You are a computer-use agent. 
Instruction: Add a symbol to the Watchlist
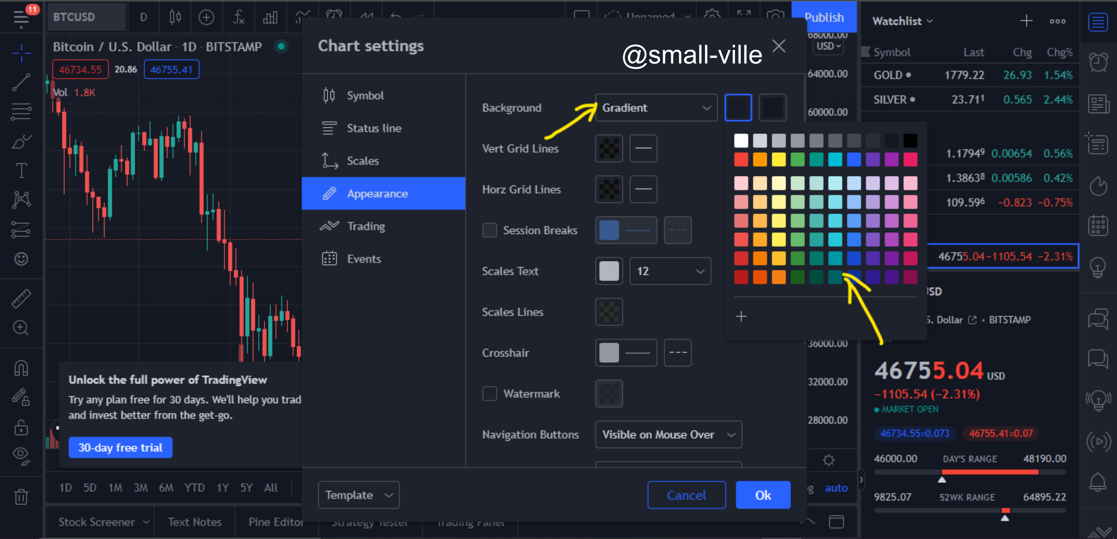pyautogui.click(x=1026, y=21)
